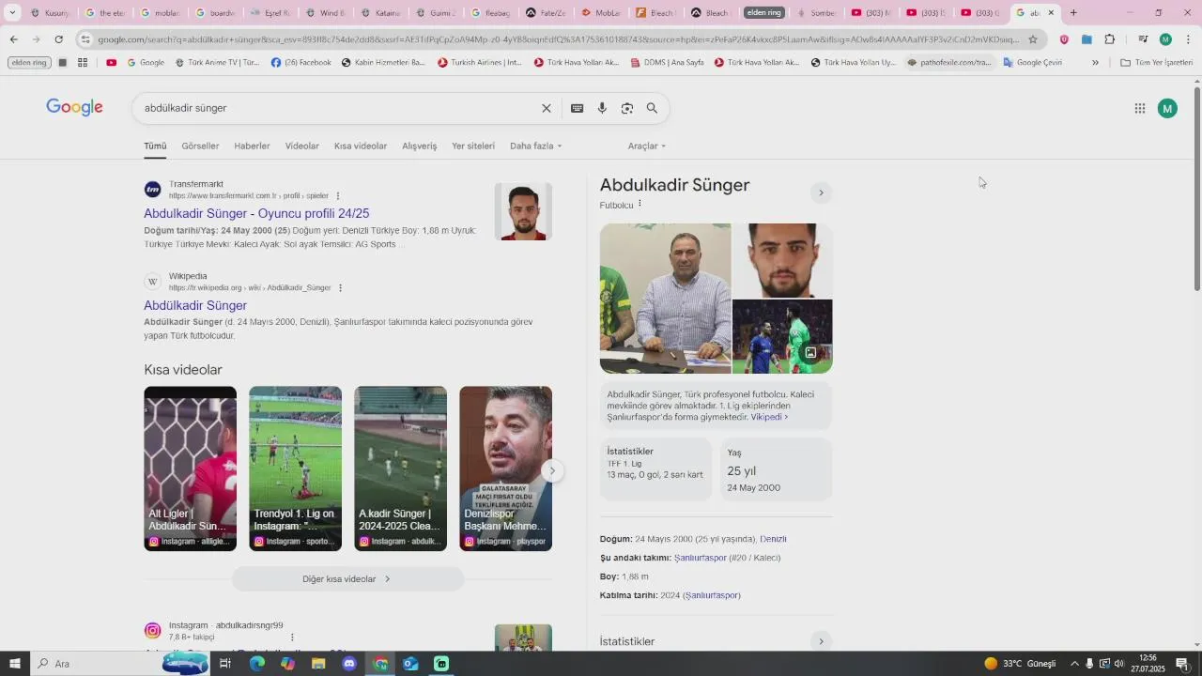Open a new browser tab
Image resolution: width=1202 pixels, height=676 pixels.
(x=1073, y=13)
